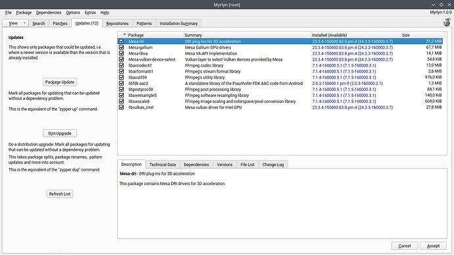The width and height of the screenshot is (454, 255).
Task: Select the Mesa-vulkan-device-select package name
Action: point(152,59)
